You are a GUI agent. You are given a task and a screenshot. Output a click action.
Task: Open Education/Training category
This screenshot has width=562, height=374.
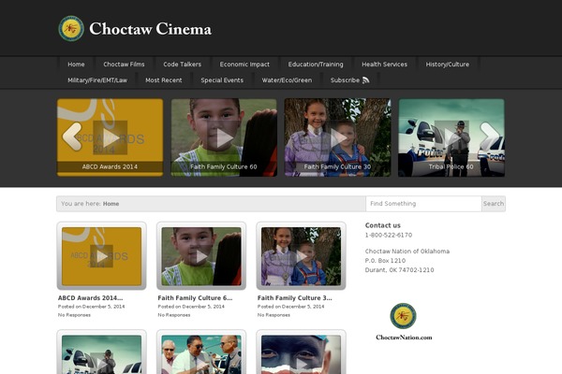tap(316, 65)
